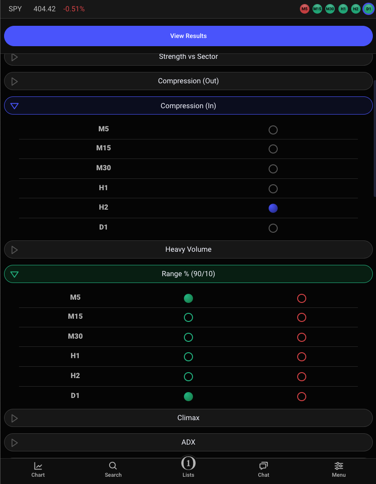This screenshot has width=376, height=484.
Task: Open the Chat bubble icon
Action: [264, 466]
